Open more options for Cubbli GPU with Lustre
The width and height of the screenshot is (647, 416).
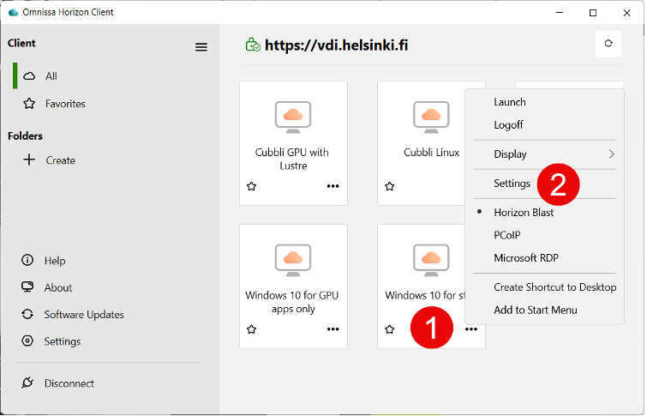coord(332,186)
